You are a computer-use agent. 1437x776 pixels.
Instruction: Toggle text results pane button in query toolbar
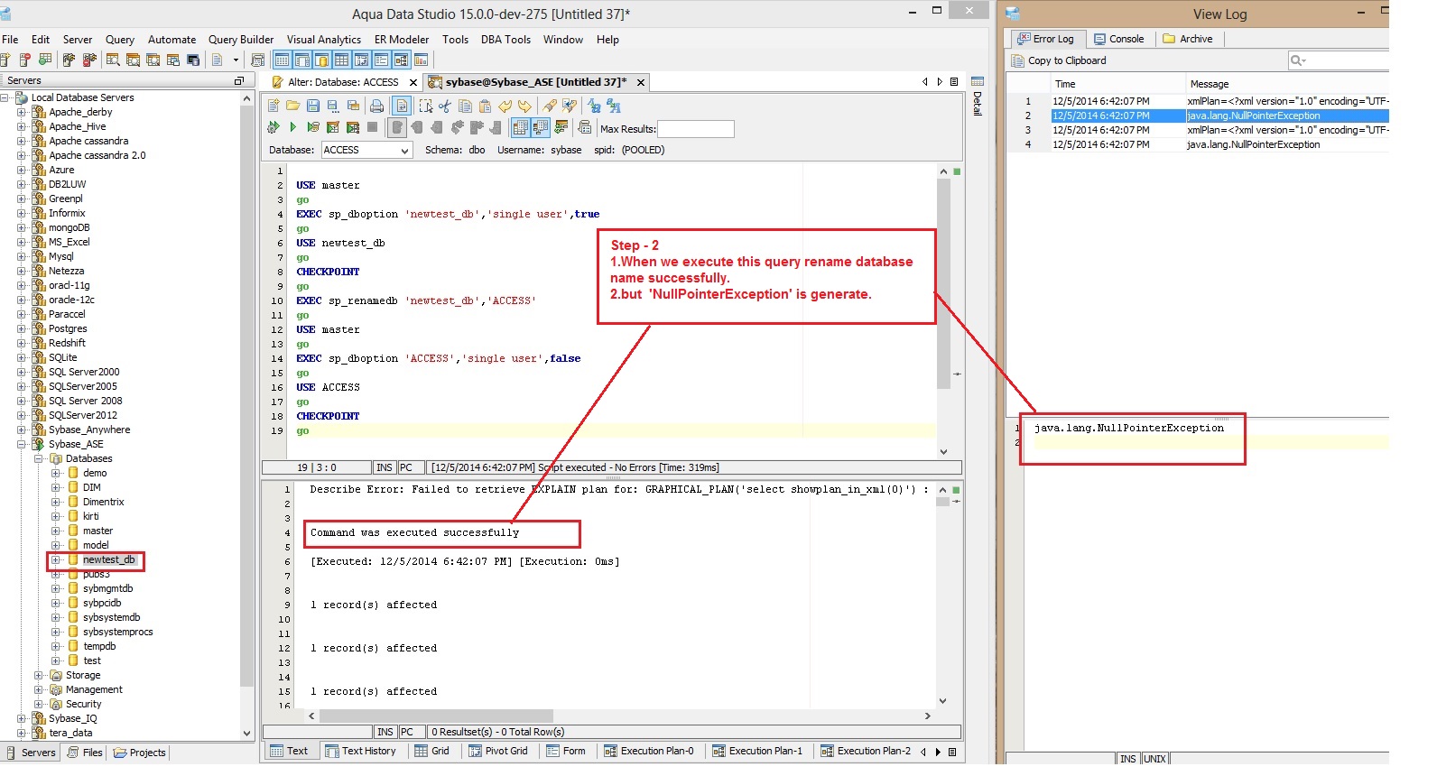(540, 127)
